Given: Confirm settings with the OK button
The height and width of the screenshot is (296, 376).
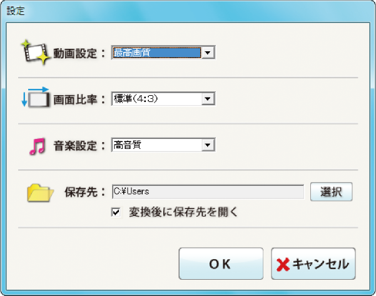Looking at the screenshot, I should (221, 263).
